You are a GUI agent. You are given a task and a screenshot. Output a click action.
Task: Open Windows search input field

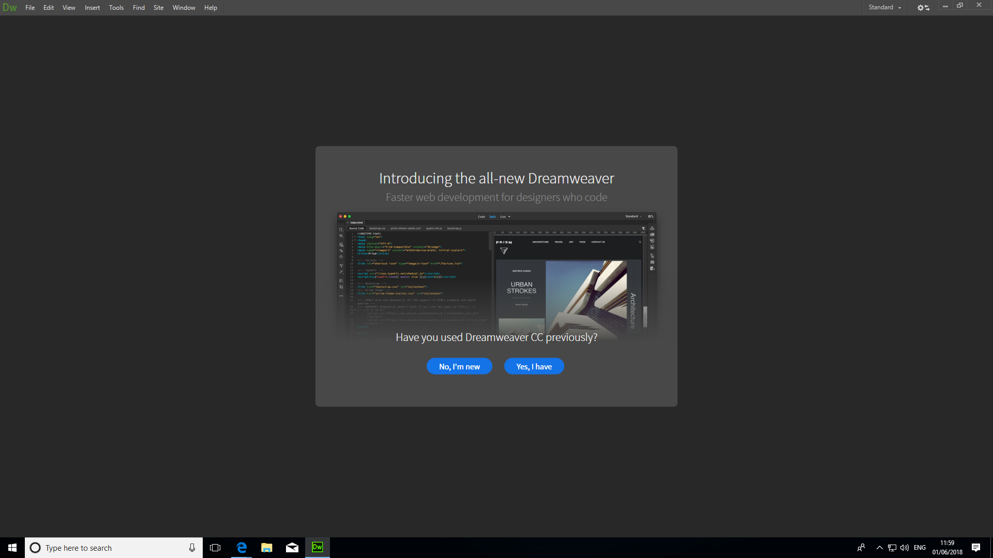[x=114, y=547]
